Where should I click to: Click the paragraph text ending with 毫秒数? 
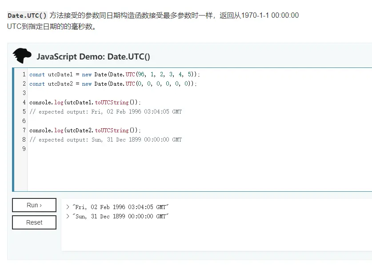pos(153,21)
